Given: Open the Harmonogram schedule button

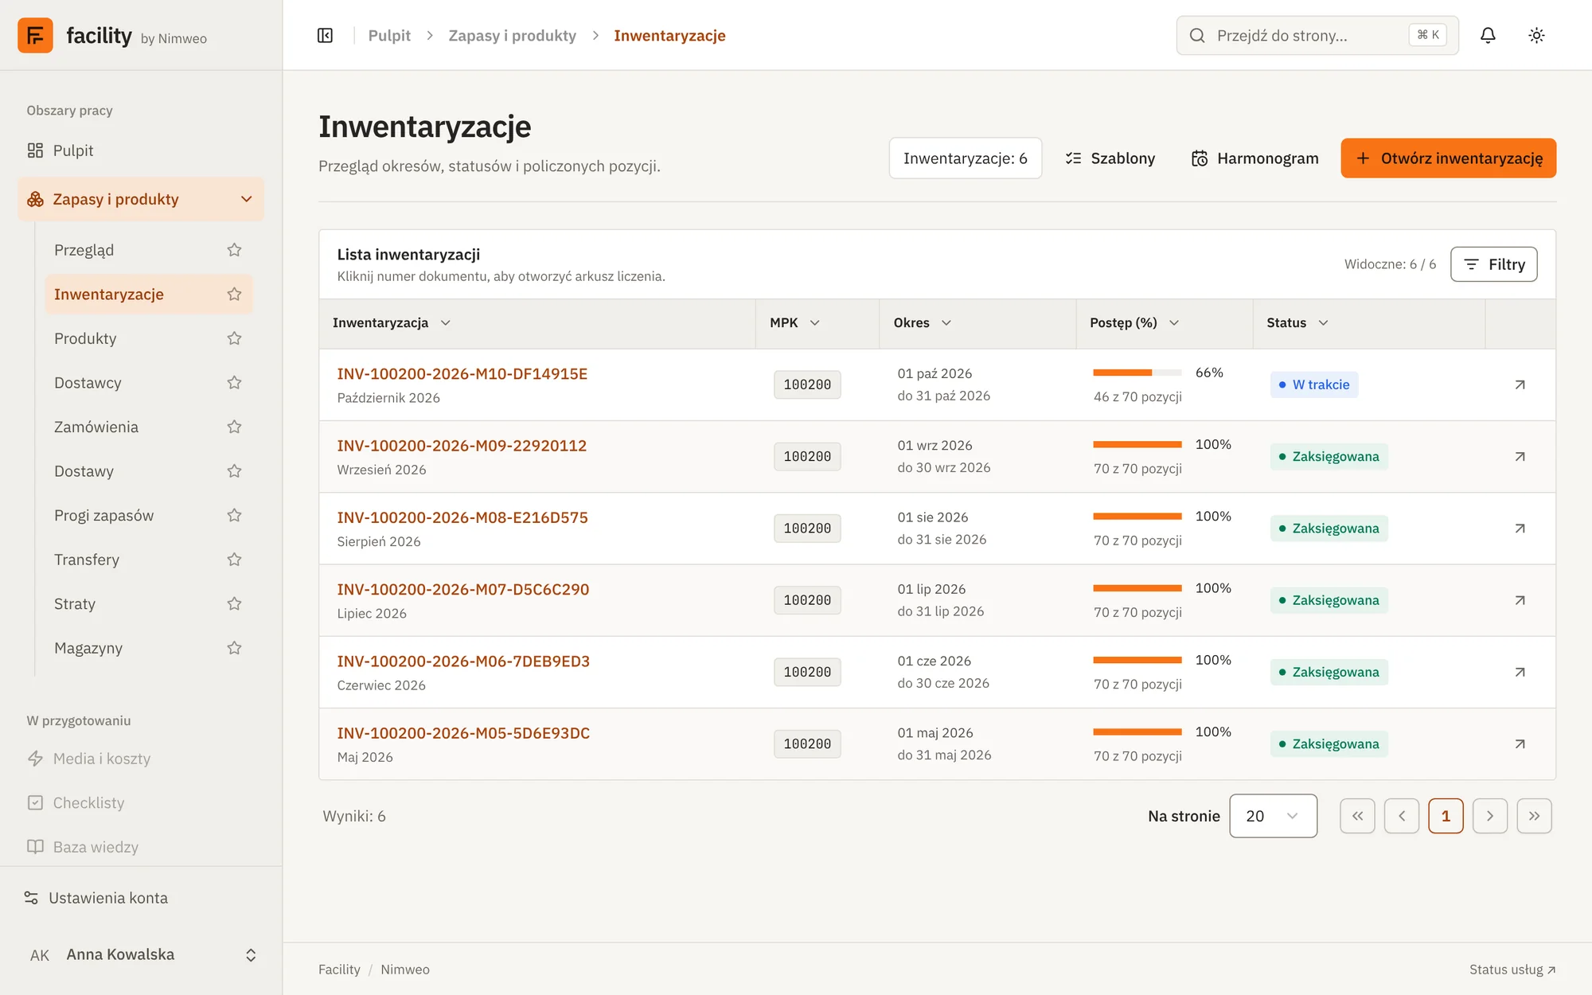Looking at the screenshot, I should (1255, 158).
